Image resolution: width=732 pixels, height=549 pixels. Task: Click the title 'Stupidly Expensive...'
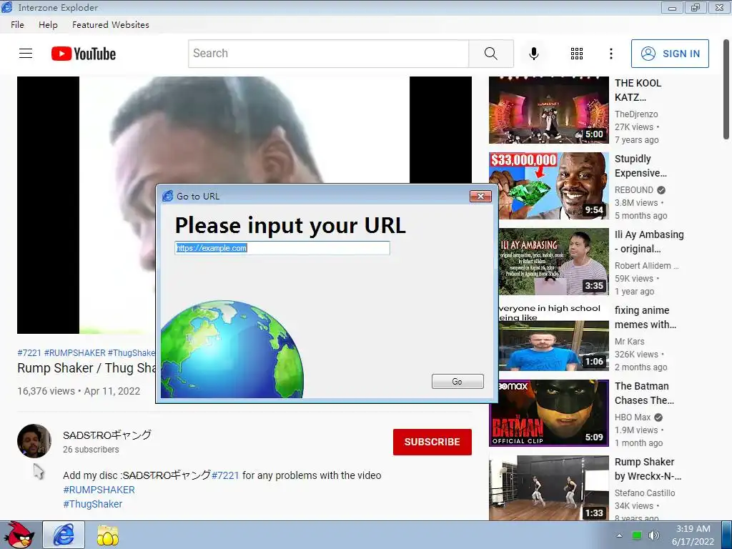pyautogui.click(x=641, y=166)
